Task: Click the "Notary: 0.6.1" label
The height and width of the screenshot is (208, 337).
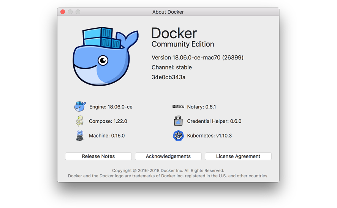Action: pyautogui.click(x=201, y=107)
